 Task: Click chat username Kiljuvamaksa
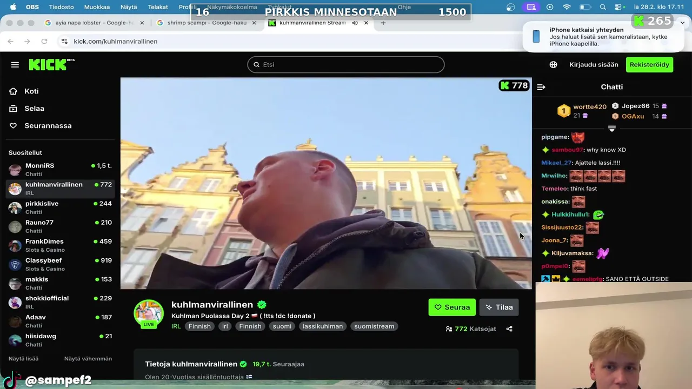[572, 253]
